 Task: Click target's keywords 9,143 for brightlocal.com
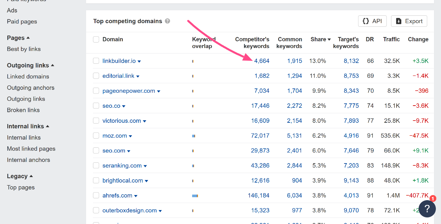pos(351,180)
